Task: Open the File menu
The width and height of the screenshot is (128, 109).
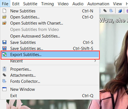Action: 5,4
